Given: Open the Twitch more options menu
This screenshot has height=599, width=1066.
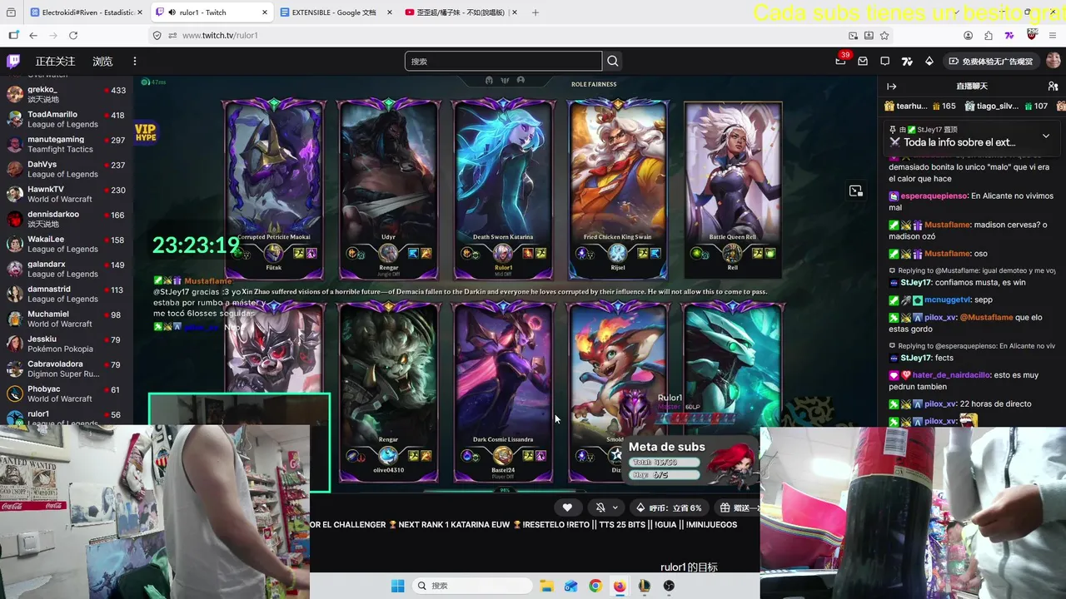Looking at the screenshot, I should (x=134, y=61).
